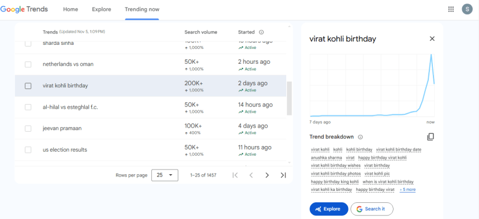The width and height of the screenshot is (479, 219).
Task: Select the 'al-hilal vs esteghlal f.c.' trend name
Action: [70, 107]
